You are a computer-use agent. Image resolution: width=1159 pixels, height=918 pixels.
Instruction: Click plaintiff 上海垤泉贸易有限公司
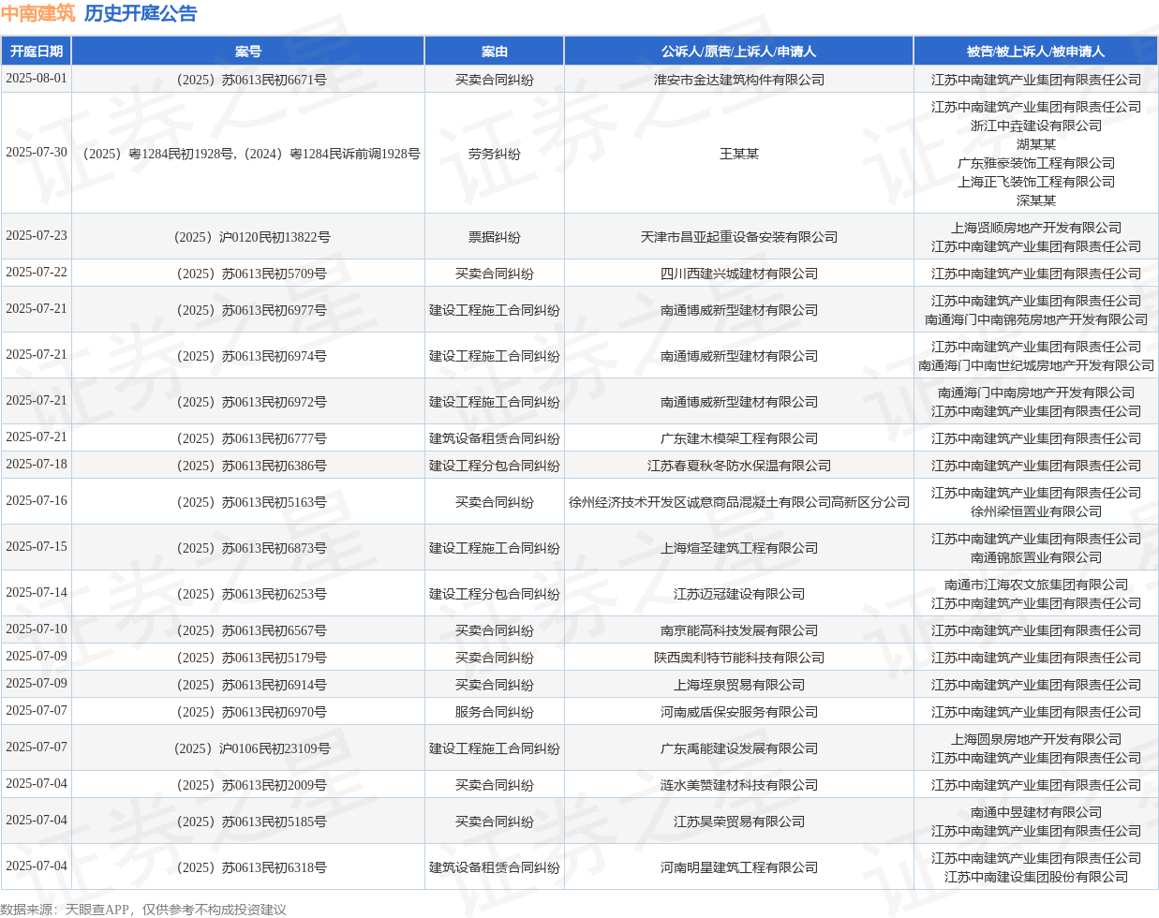tap(739, 685)
